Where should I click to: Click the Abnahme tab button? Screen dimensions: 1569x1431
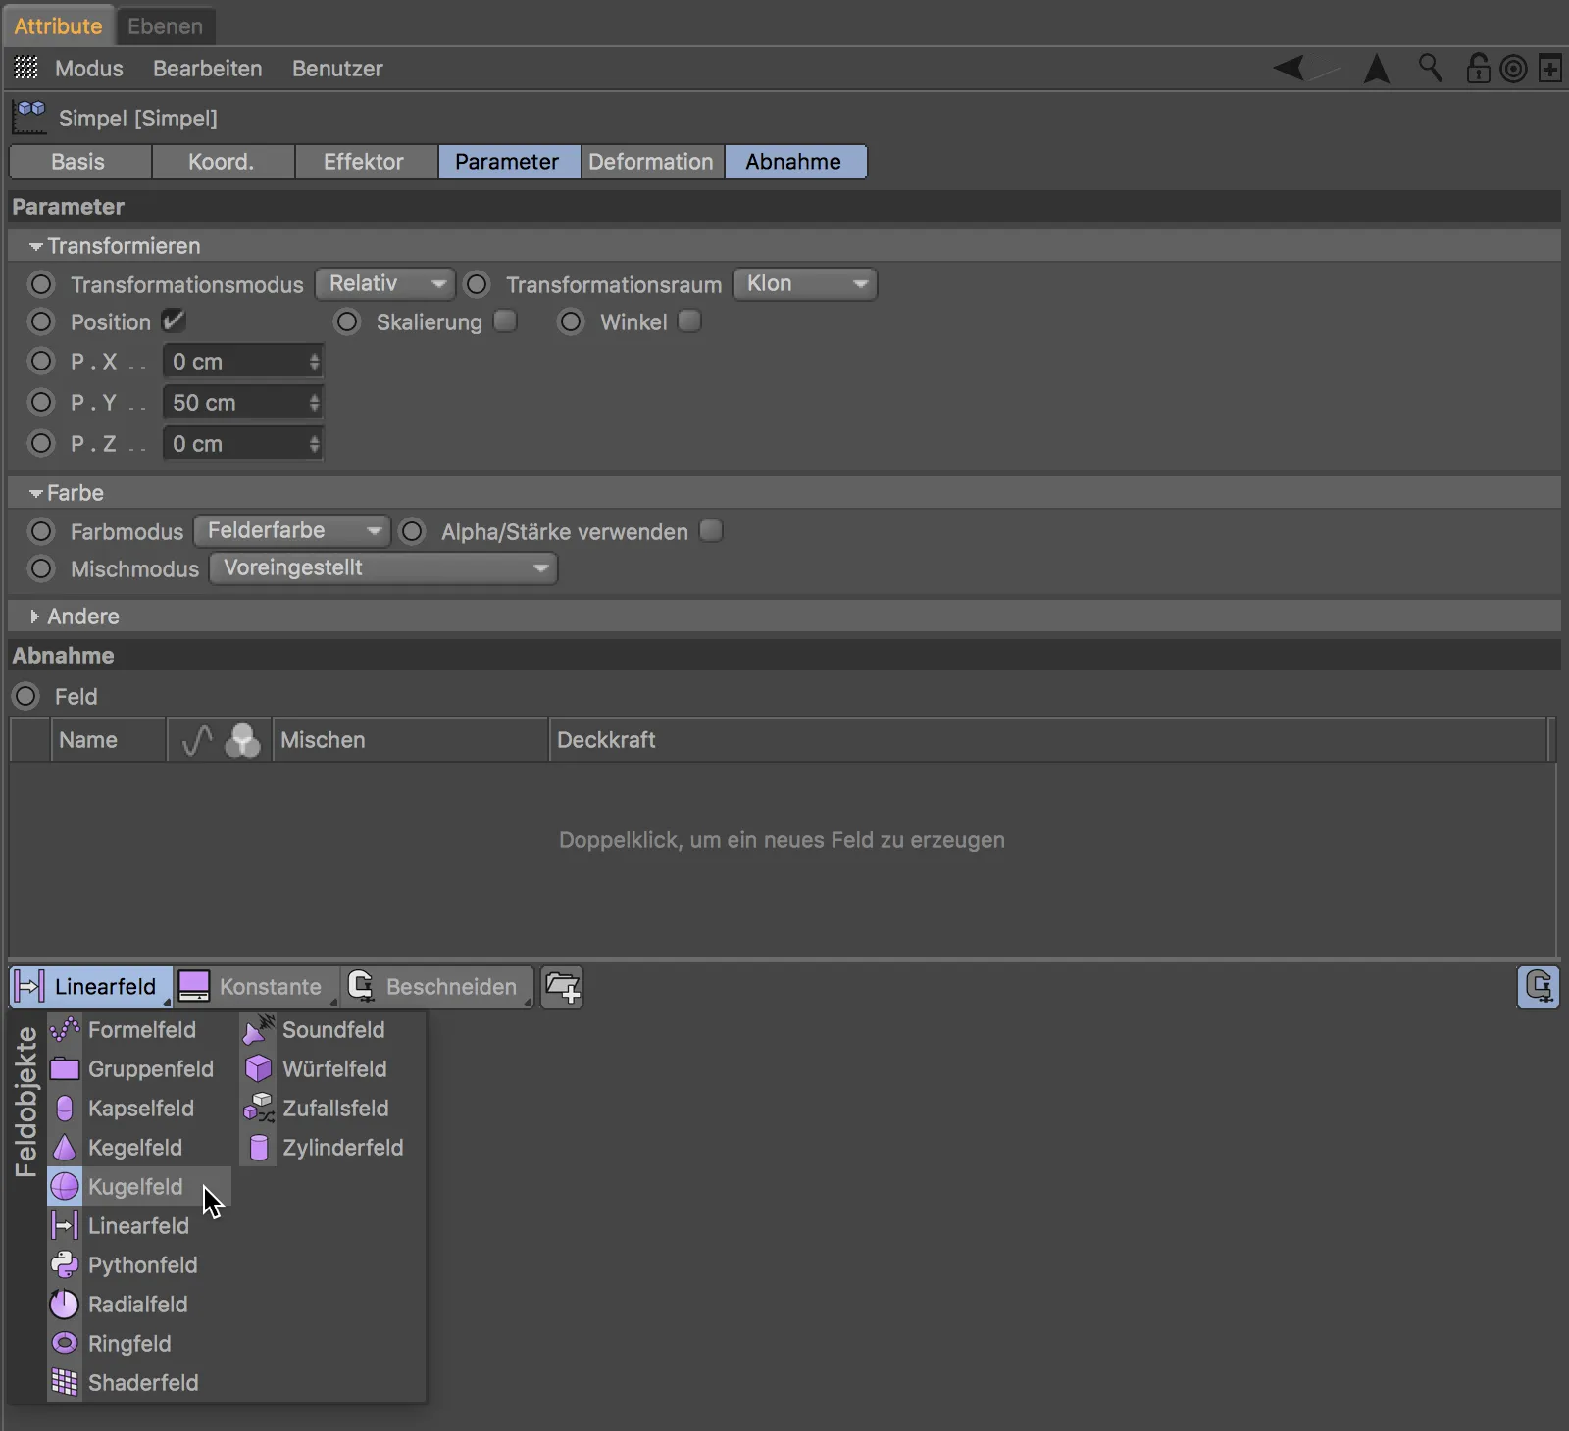coord(795,162)
